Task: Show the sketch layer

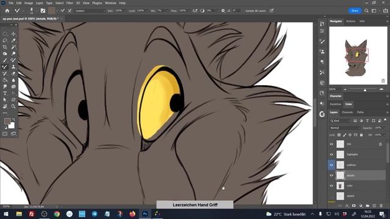Action: (331, 196)
